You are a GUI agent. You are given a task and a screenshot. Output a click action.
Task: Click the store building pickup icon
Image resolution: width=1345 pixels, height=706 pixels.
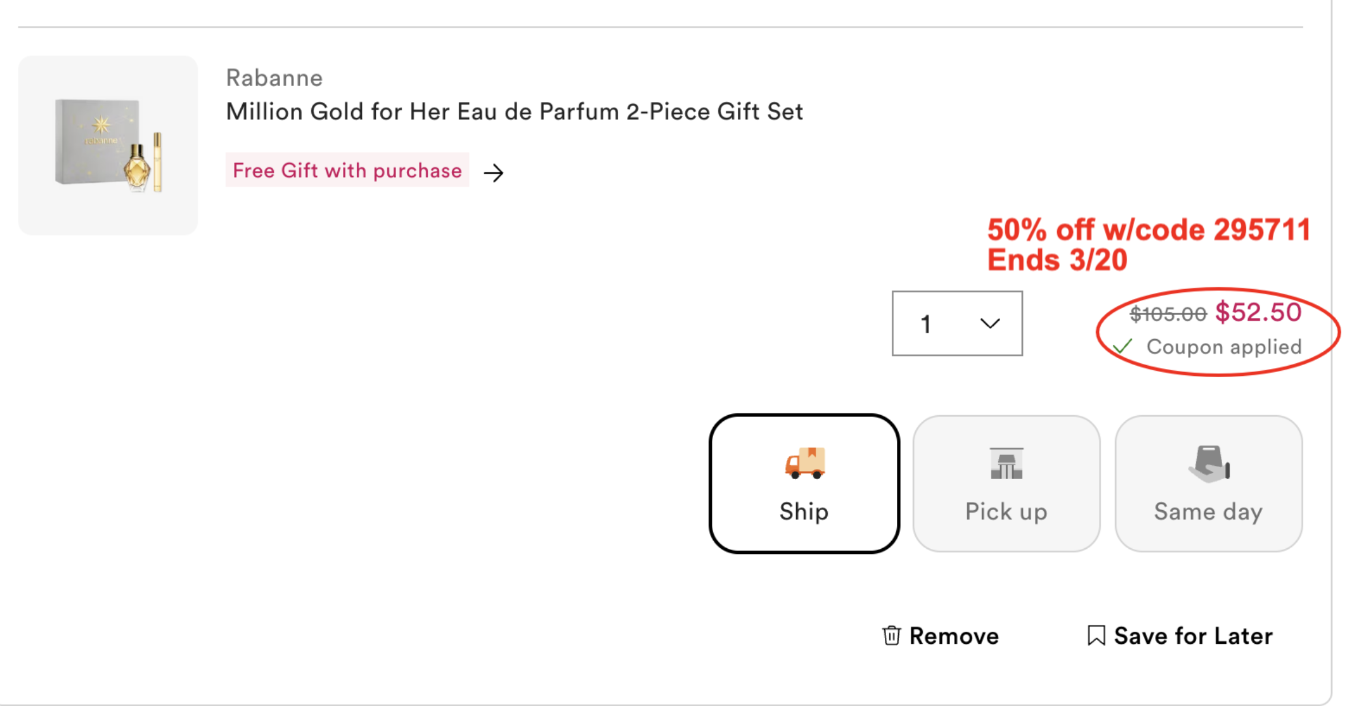(1006, 463)
